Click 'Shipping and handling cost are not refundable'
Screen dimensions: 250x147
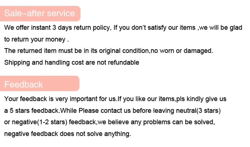point(72,62)
